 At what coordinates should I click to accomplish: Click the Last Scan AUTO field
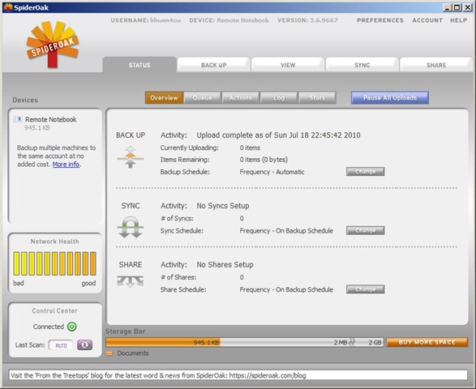tap(61, 345)
